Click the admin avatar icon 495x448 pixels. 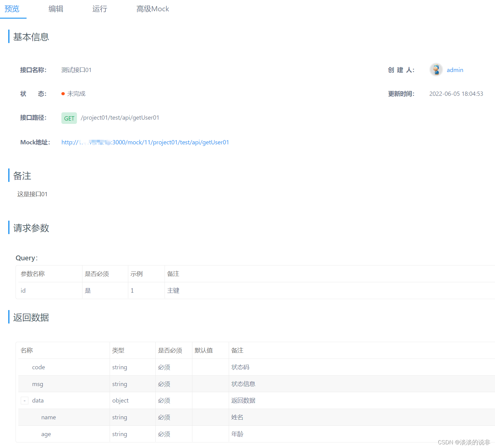436,70
